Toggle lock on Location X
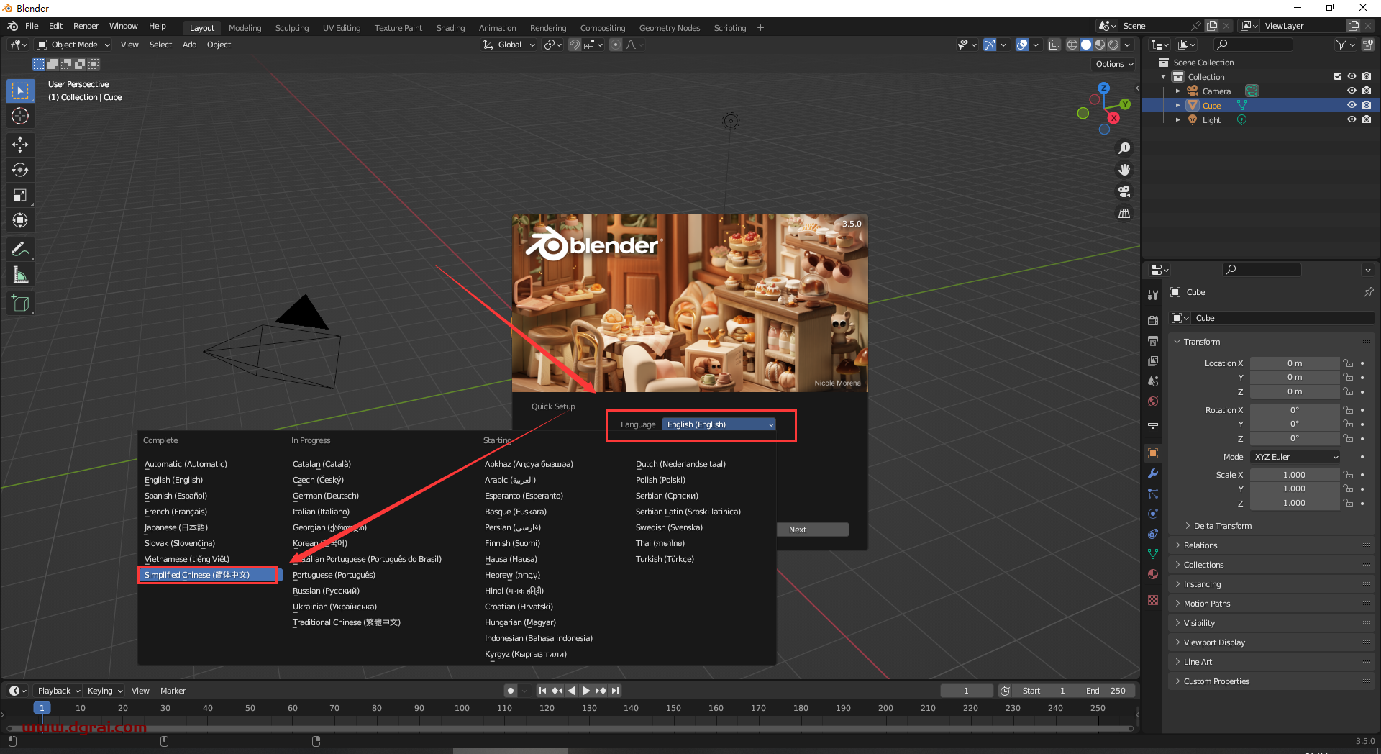Image resolution: width=1381 pixels, height=754 pixels. [1349, 363]
